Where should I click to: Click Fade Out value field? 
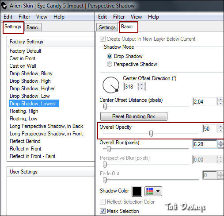pyautogui.click(x=210, y=175)
